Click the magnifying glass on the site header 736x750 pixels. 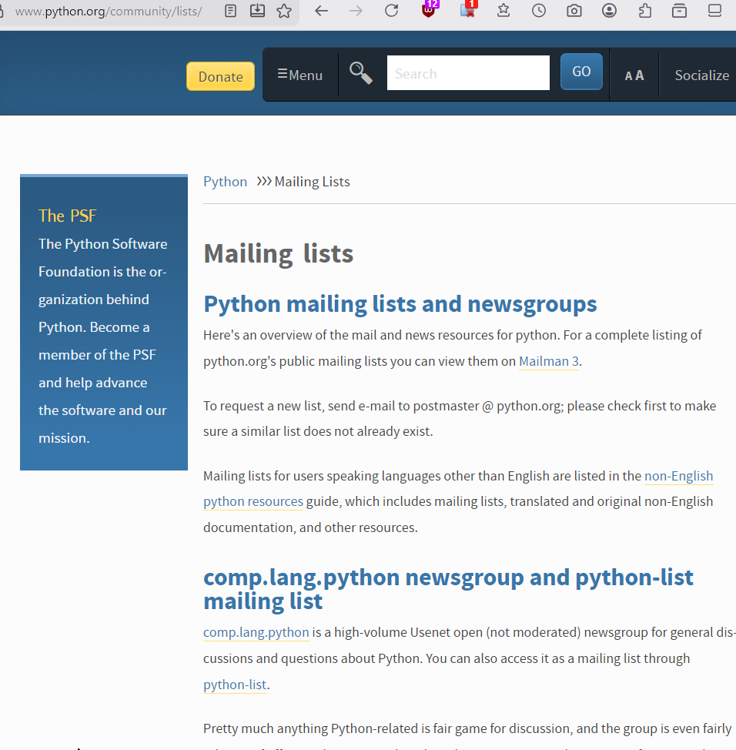pyautogui.click(x=360, y=72)
